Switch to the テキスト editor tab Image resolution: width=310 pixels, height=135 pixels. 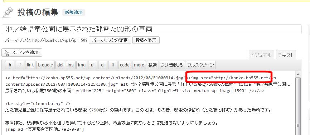286,55
